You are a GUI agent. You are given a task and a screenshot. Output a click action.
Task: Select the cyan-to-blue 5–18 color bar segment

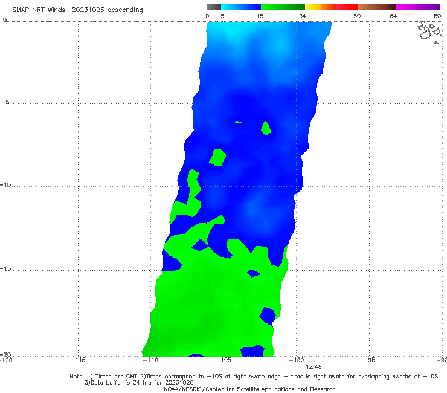click(241, 7)
